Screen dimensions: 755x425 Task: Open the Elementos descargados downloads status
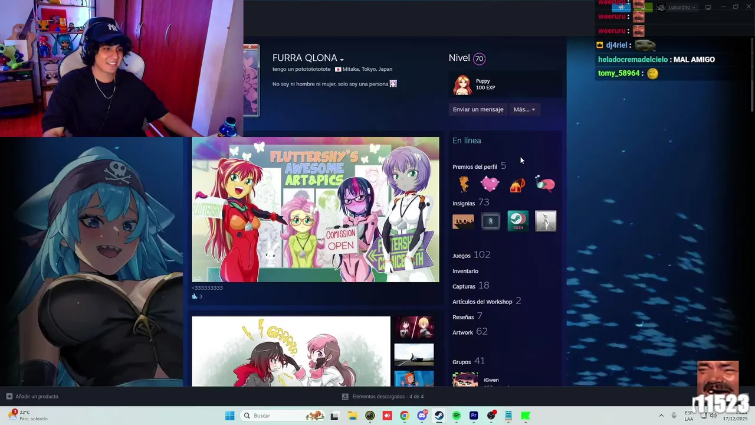(x=383, y=397)
